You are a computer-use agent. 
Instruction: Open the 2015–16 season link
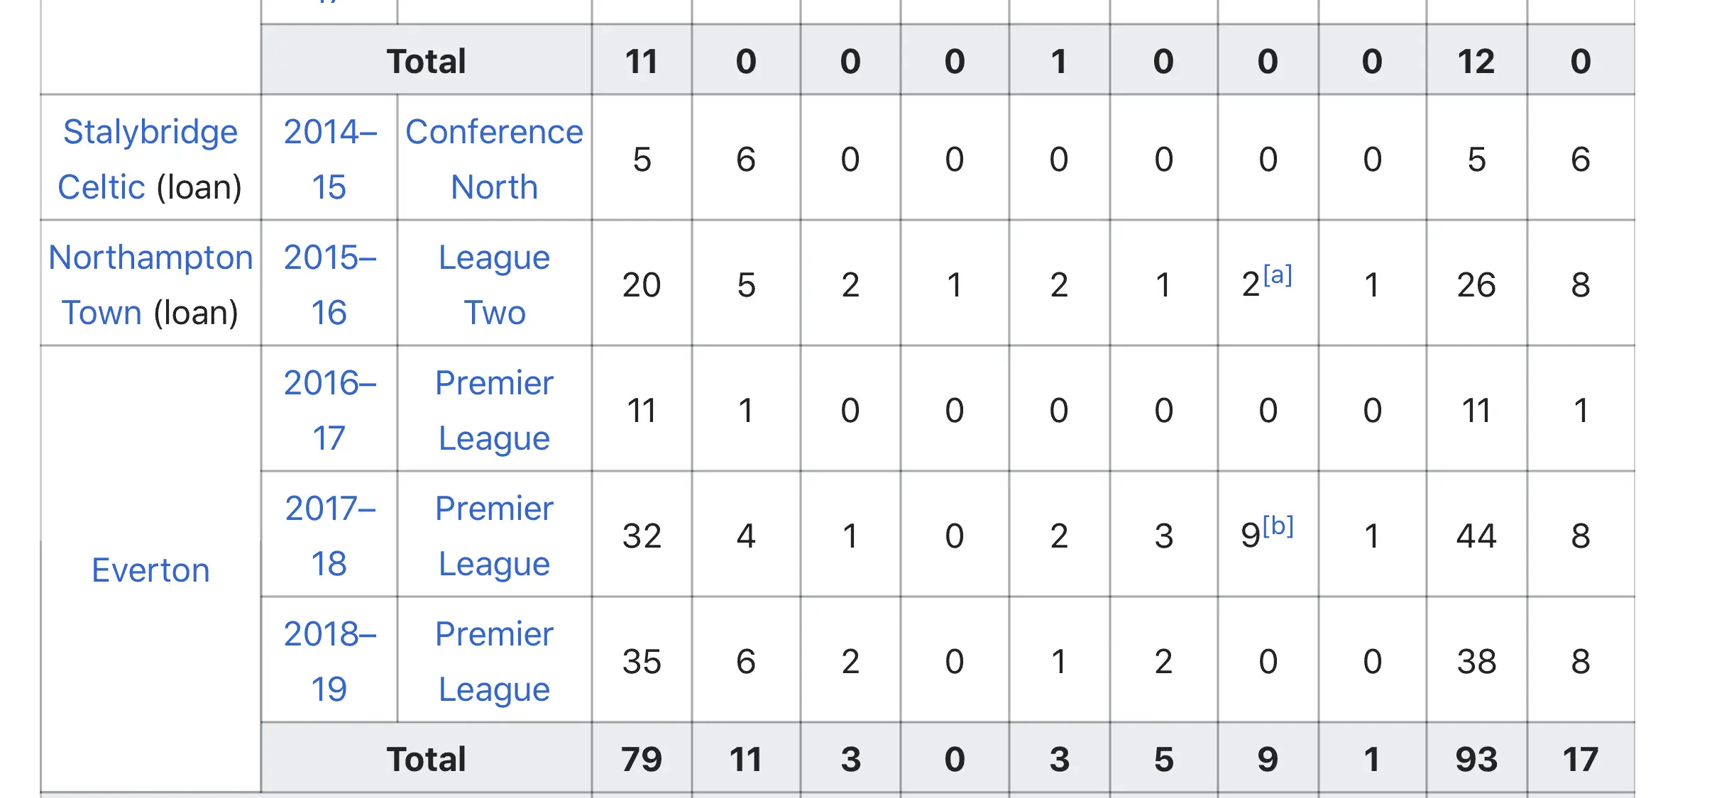click(329, 284)
